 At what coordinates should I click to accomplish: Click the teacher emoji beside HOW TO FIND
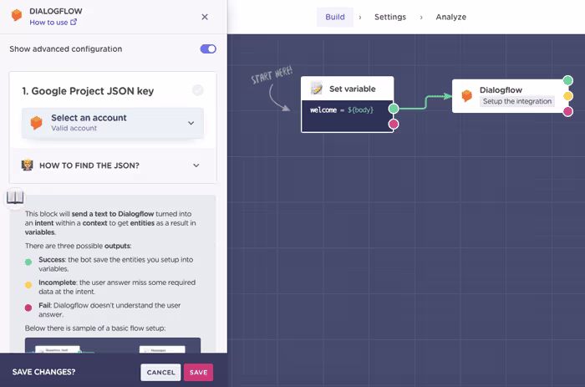coord(28,165)
